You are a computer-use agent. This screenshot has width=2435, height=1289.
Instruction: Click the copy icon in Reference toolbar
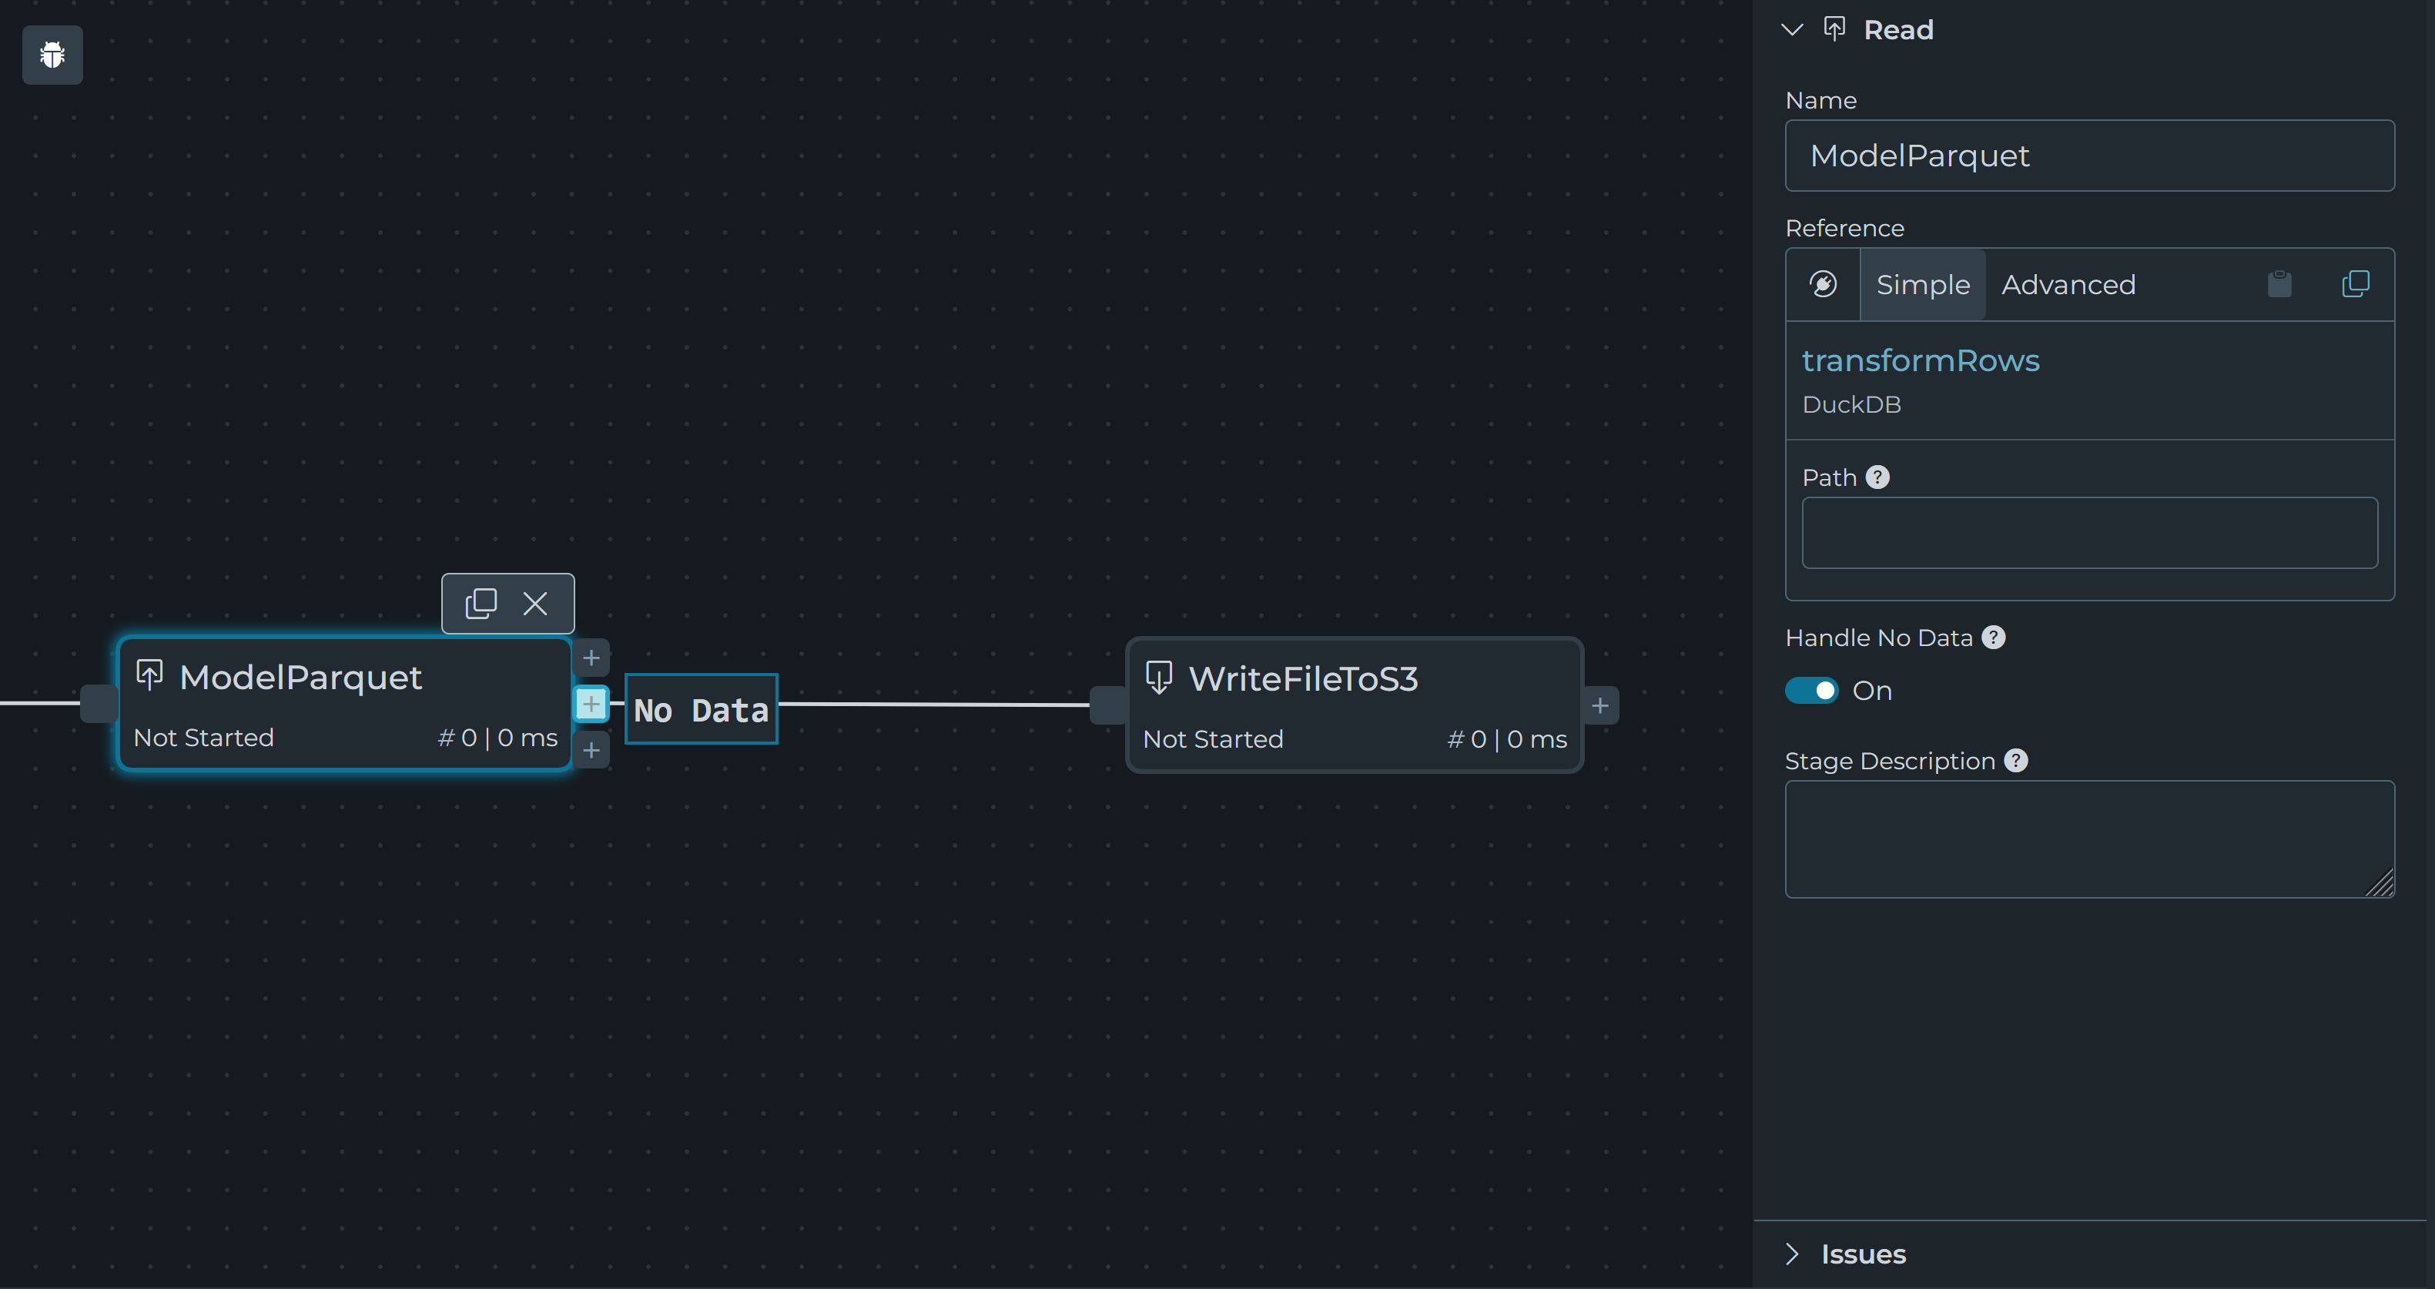coord(2356,284)
